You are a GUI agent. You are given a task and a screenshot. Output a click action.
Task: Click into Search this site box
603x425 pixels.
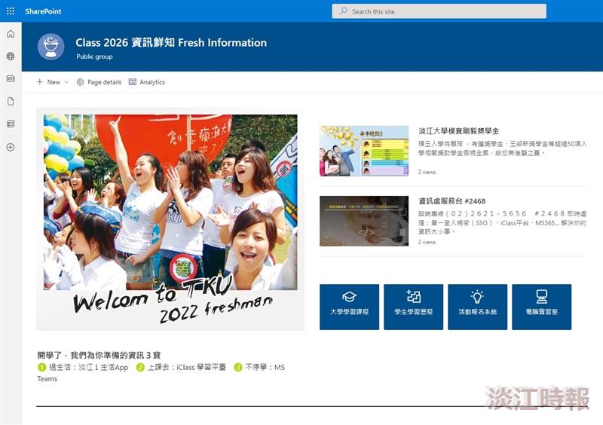439,11
